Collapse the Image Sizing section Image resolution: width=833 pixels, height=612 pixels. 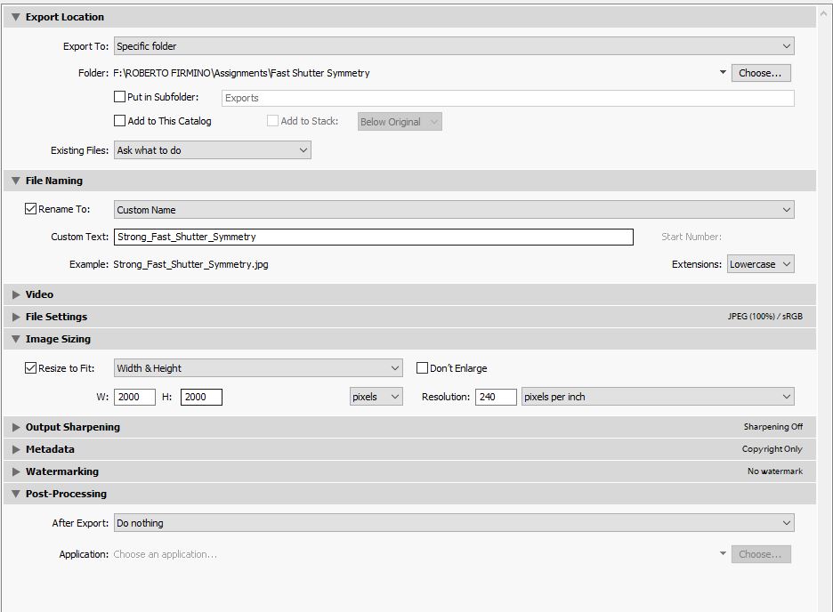[15, 339]
